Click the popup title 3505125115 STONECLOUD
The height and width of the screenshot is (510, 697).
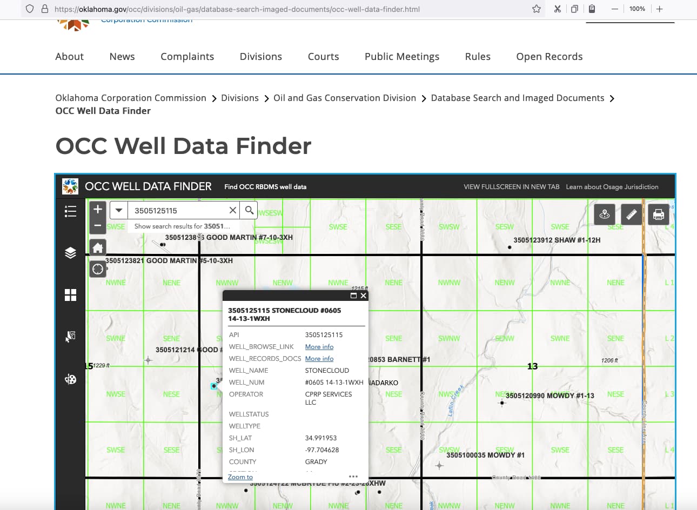click(x=284, y=314)
